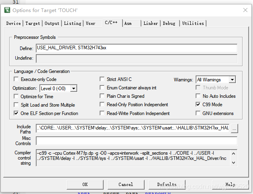Open the Device tab
The width and height of the screenshot is (253, 194).
[13, 23]
